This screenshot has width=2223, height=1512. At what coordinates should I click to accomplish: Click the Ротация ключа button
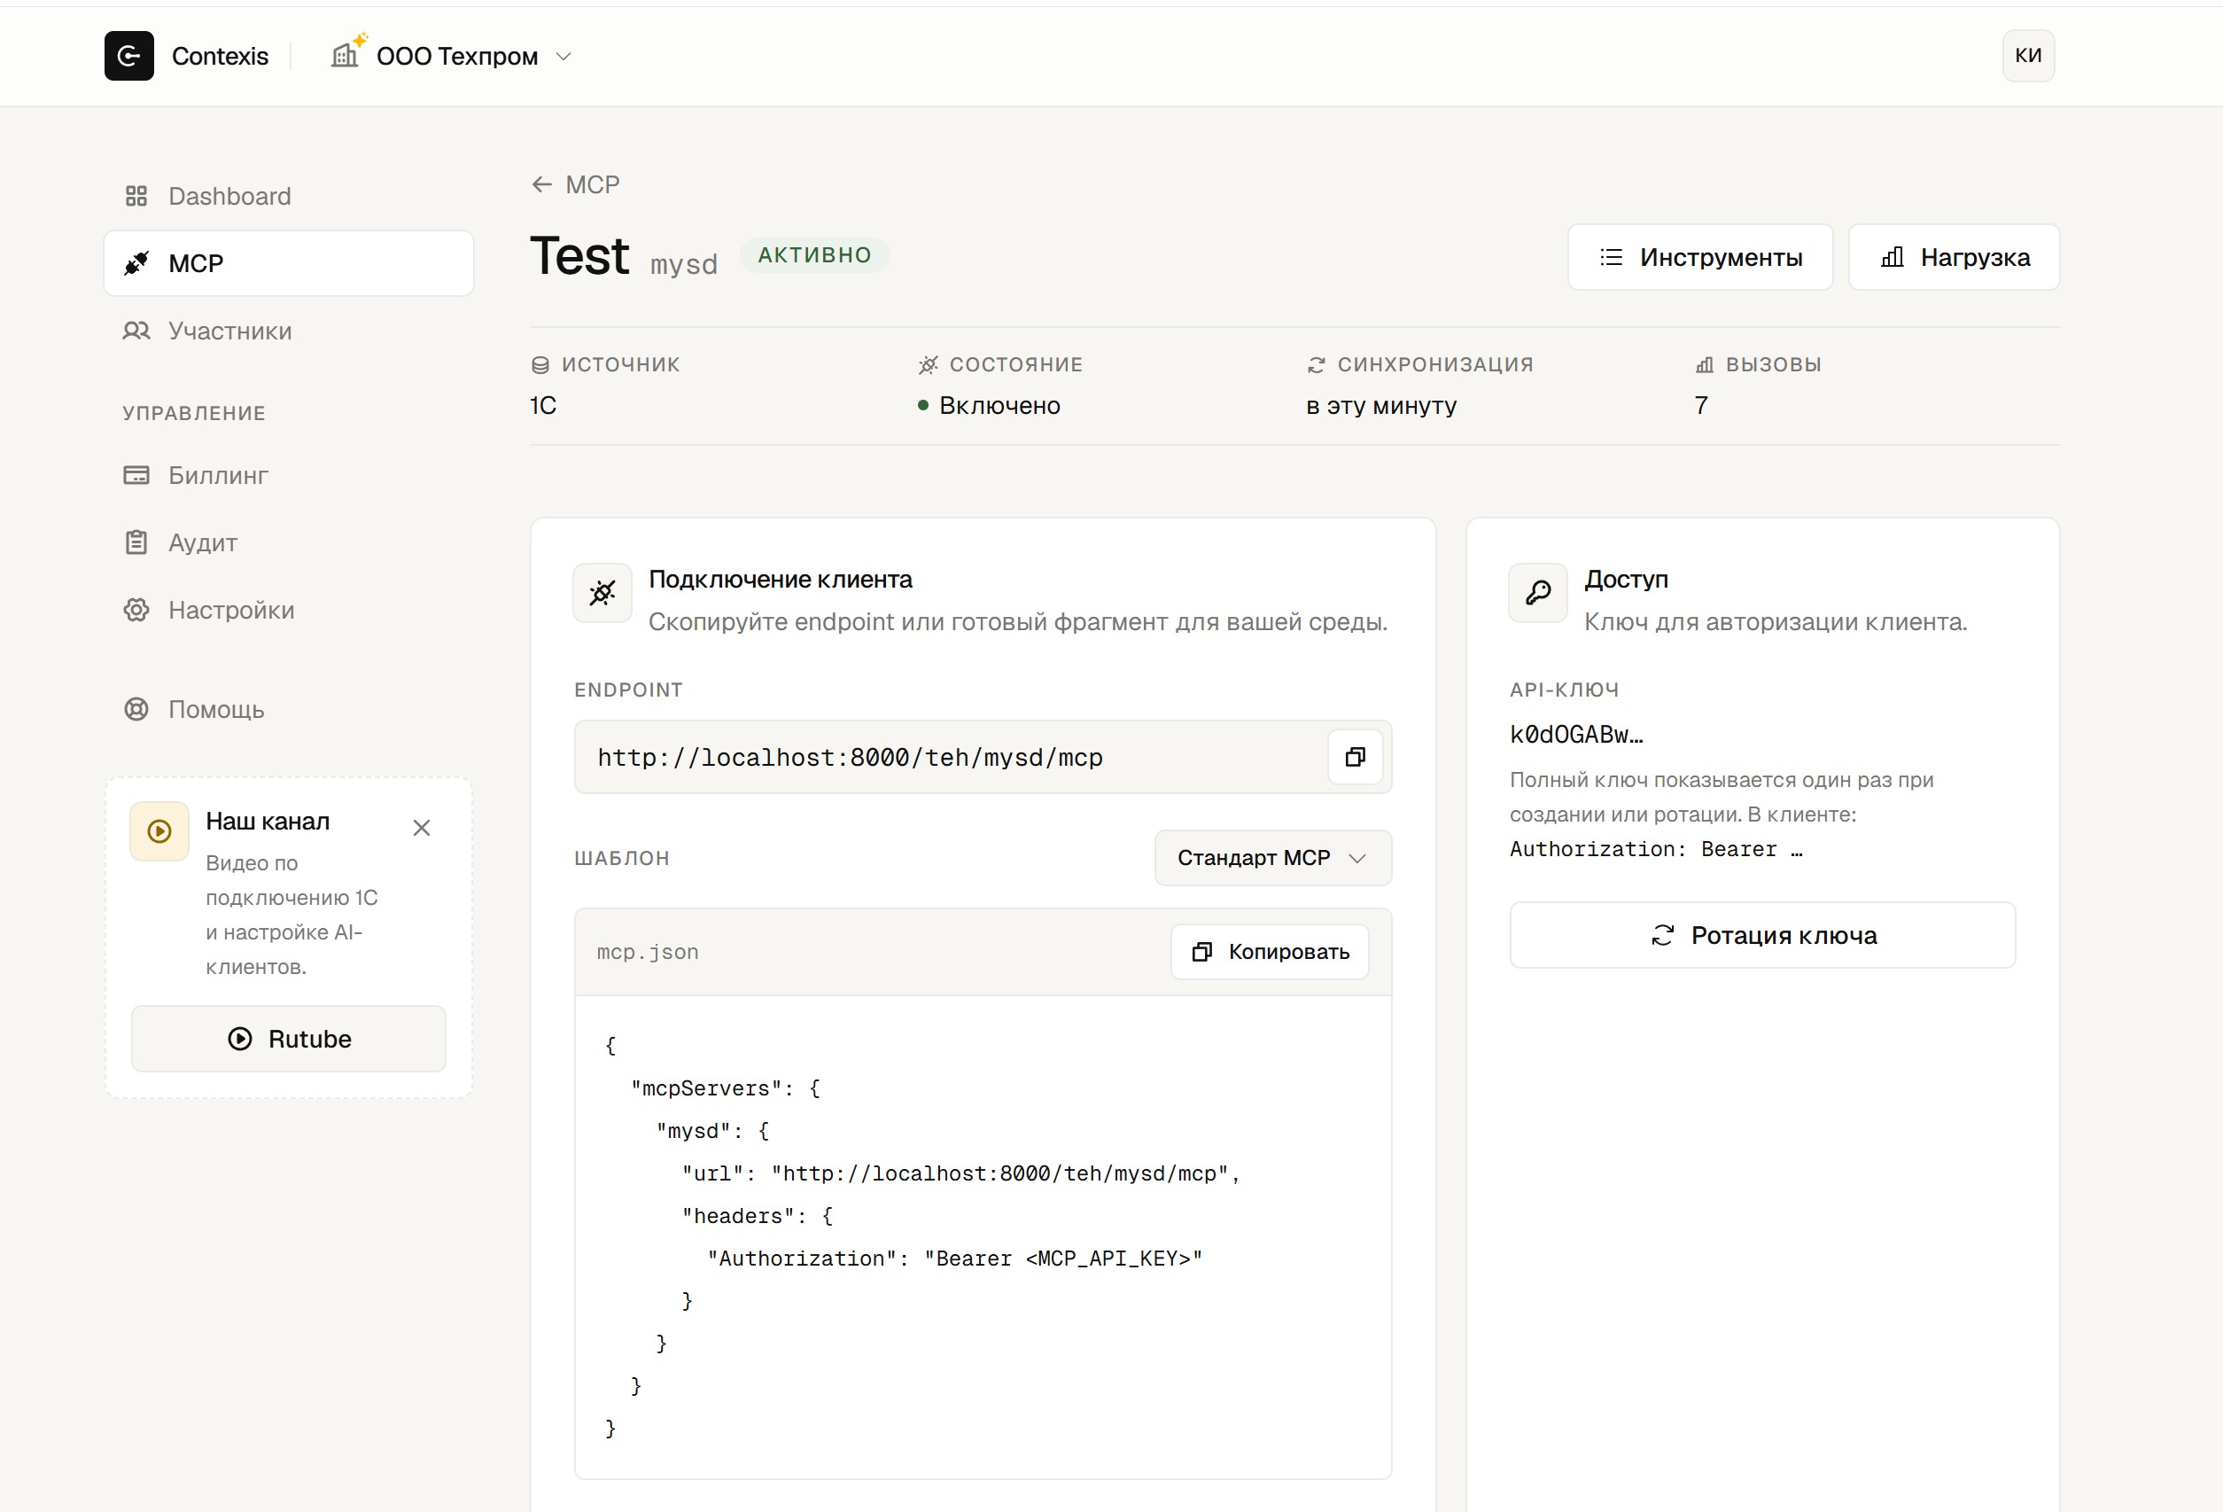[x=1762, y=935]
